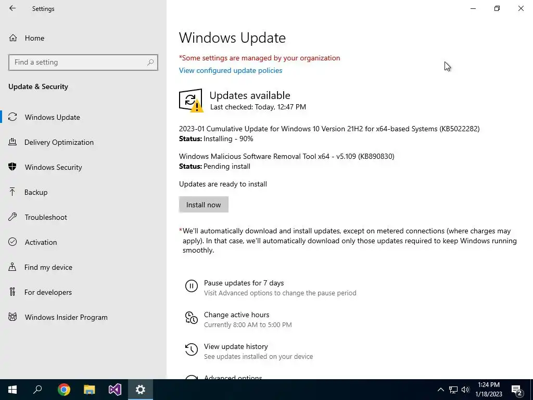Click the Settings gear on the taskbar
The width and height of the screenshot is (533, 400).
pyautogui.click(x=141, y=390)
